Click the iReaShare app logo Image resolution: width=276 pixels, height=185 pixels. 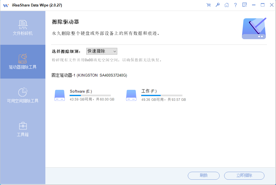tap(6, 5)
